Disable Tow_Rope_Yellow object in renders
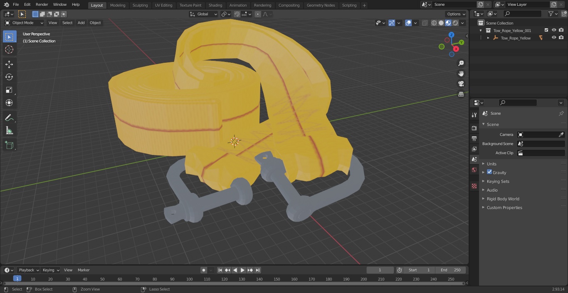Viewport: 568px width, 293px height. pos(561,38)
